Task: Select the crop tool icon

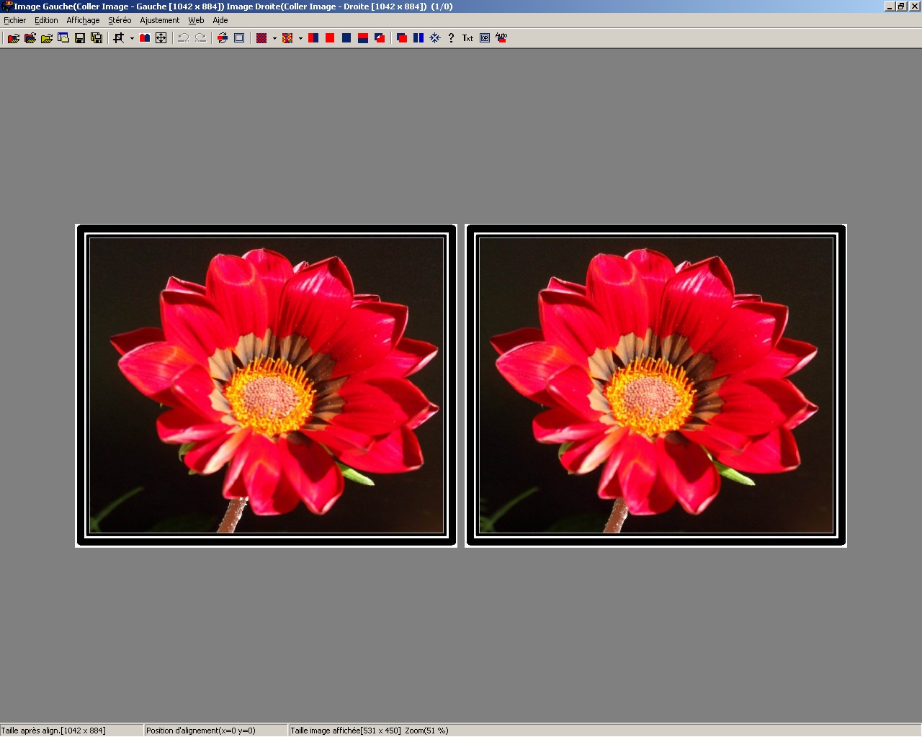Action: pyautogui.click(x=119, y=38)
